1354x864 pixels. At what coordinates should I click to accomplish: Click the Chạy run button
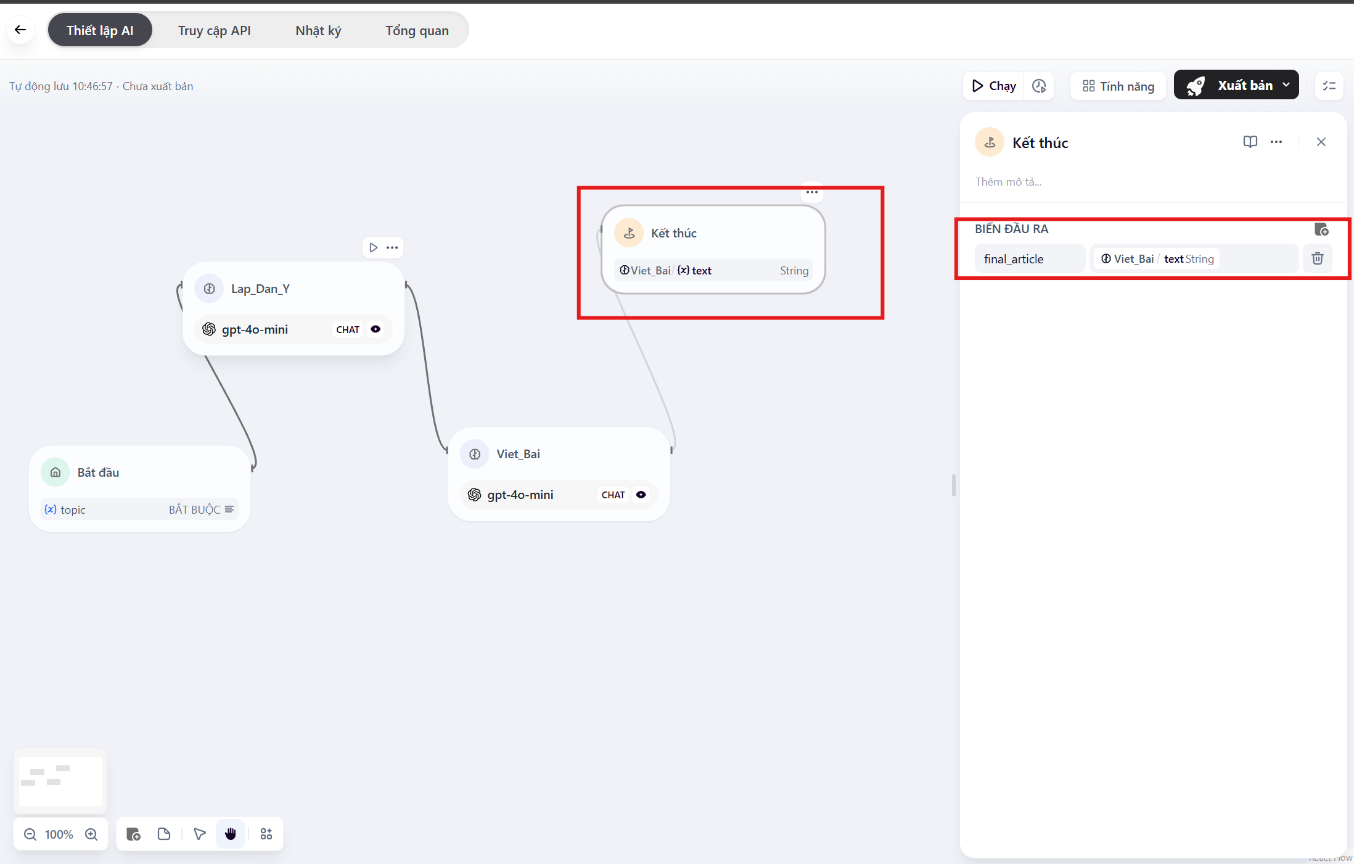993,86
